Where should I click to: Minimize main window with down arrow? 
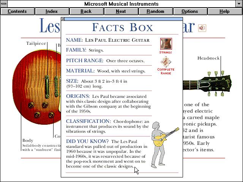pos(239,4)
